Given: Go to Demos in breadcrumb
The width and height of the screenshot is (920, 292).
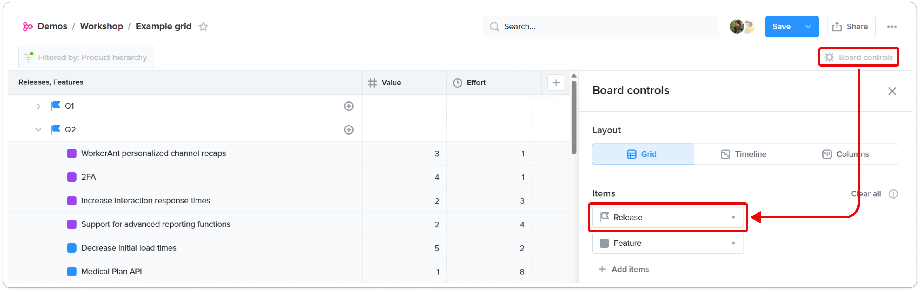Looking at the screenshot, I should click(x=52, y=26).
